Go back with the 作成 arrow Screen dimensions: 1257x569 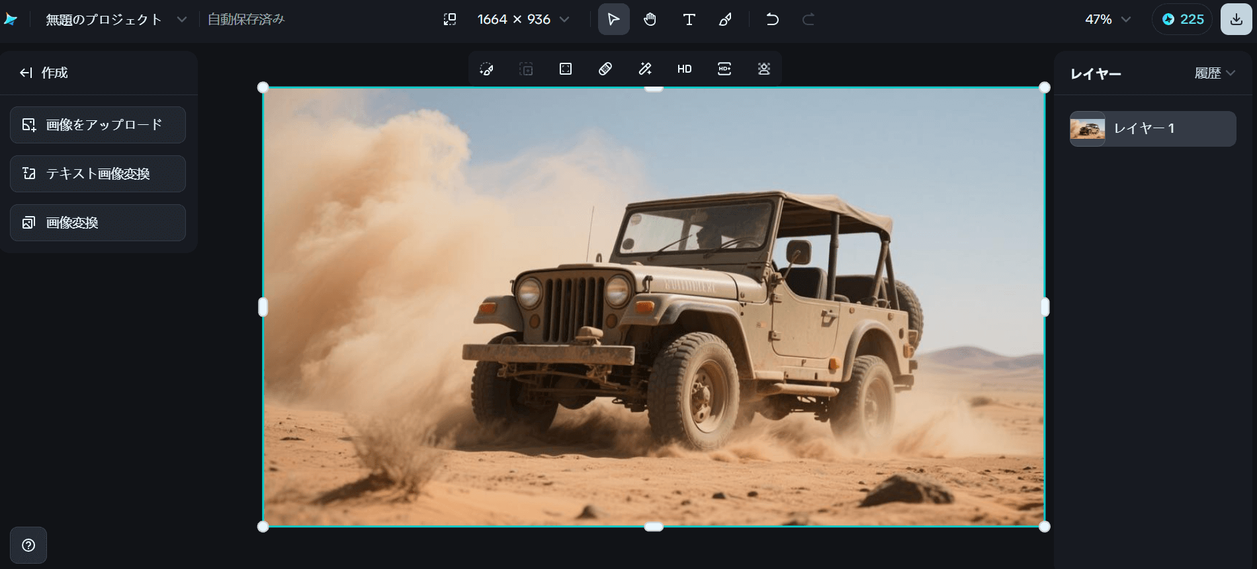(26, 73)
